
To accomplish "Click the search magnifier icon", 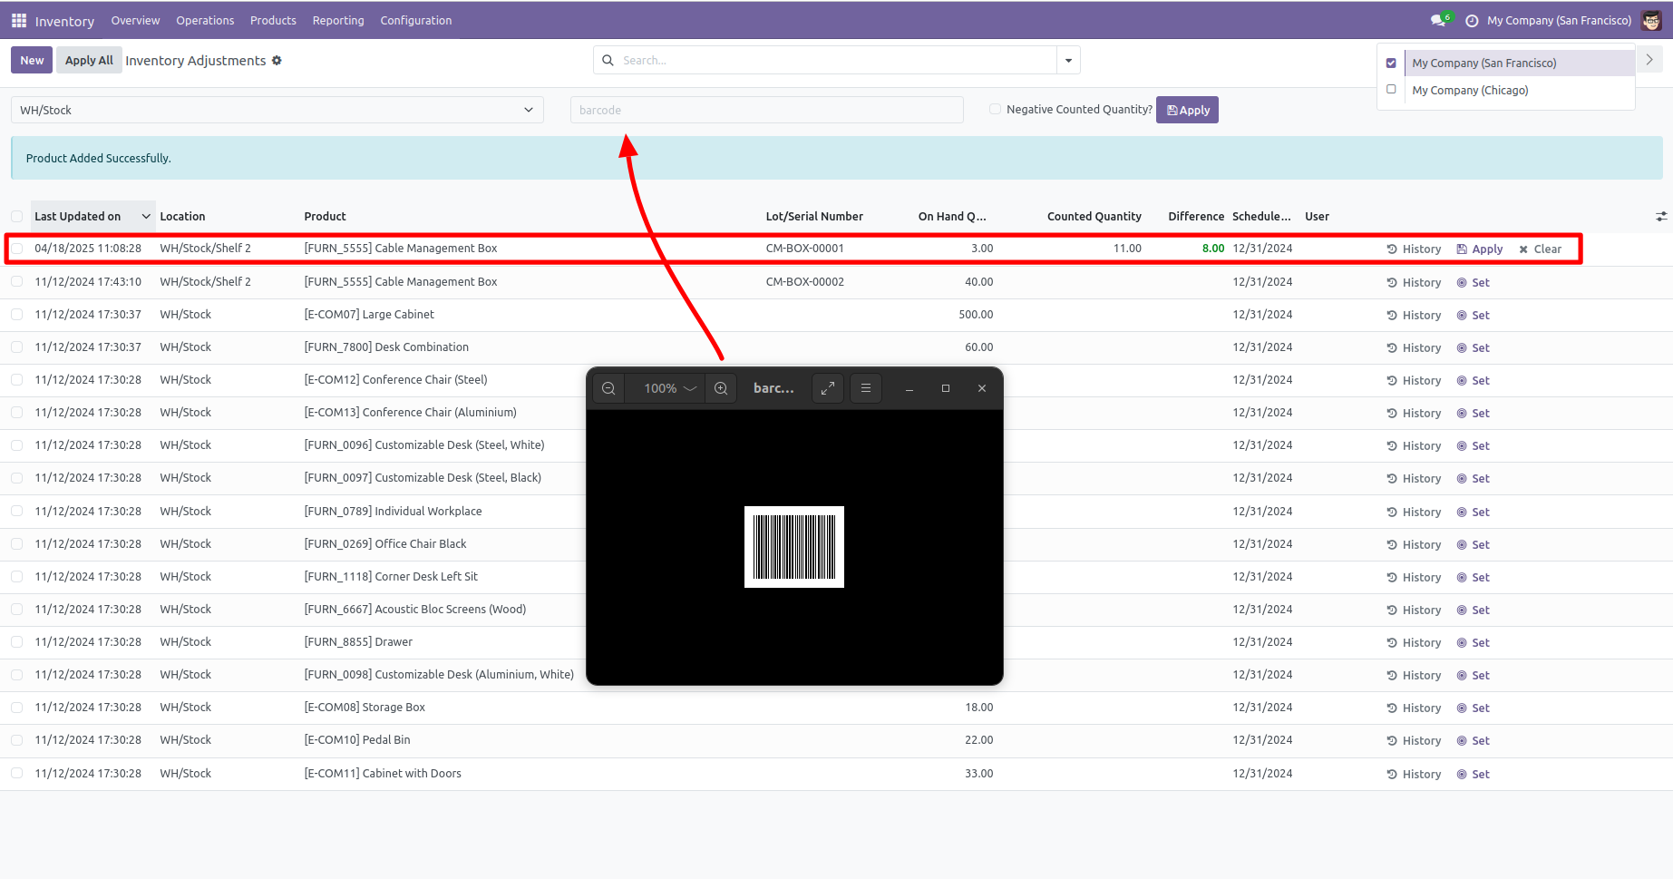I will pyautogui.click(x=608, y=61).
